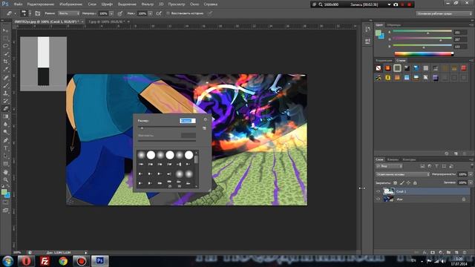Open the Фильтр menu

point(147,4)
